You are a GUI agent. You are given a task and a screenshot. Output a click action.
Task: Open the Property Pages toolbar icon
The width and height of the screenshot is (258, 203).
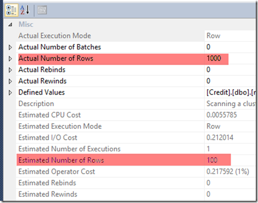[x=42, y=10]
